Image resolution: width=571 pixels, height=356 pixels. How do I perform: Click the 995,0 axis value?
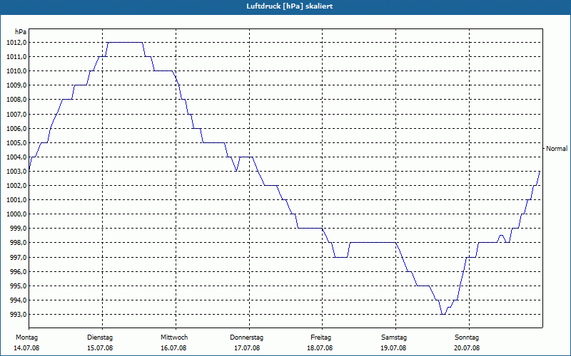pyautogui.click(x=19, y=286)
